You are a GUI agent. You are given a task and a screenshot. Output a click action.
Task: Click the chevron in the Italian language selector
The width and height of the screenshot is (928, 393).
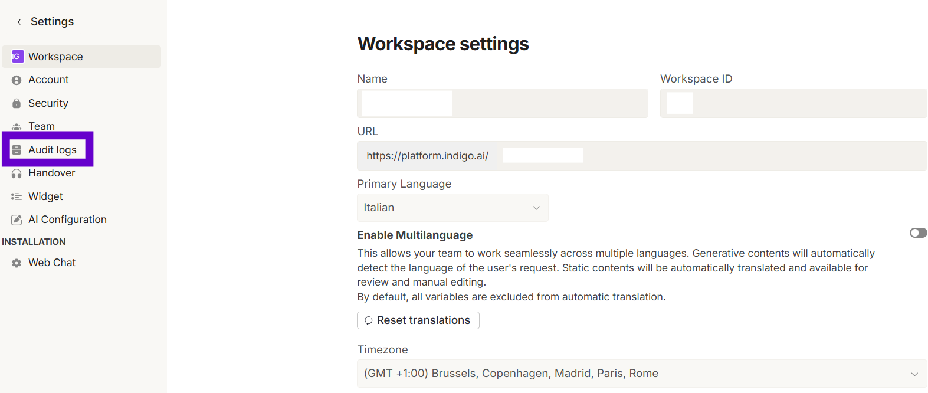click(536, 208)
